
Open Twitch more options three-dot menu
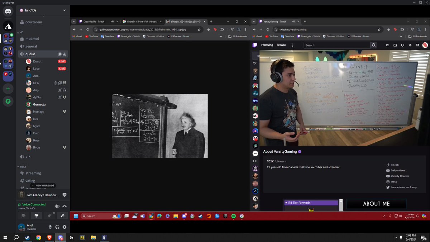coord(292,45)
